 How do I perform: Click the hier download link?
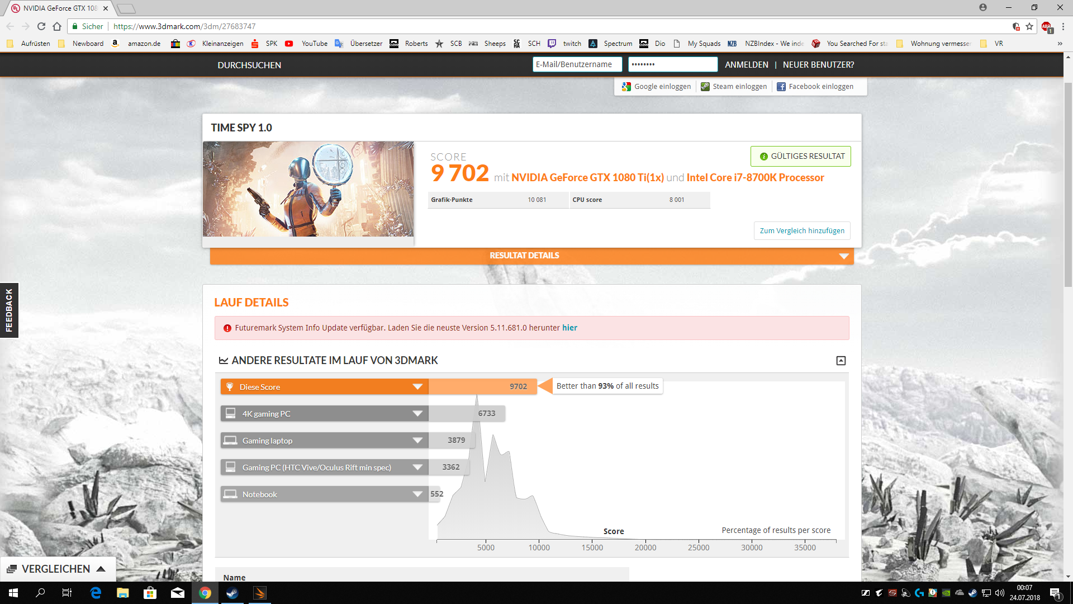[569, 328]
